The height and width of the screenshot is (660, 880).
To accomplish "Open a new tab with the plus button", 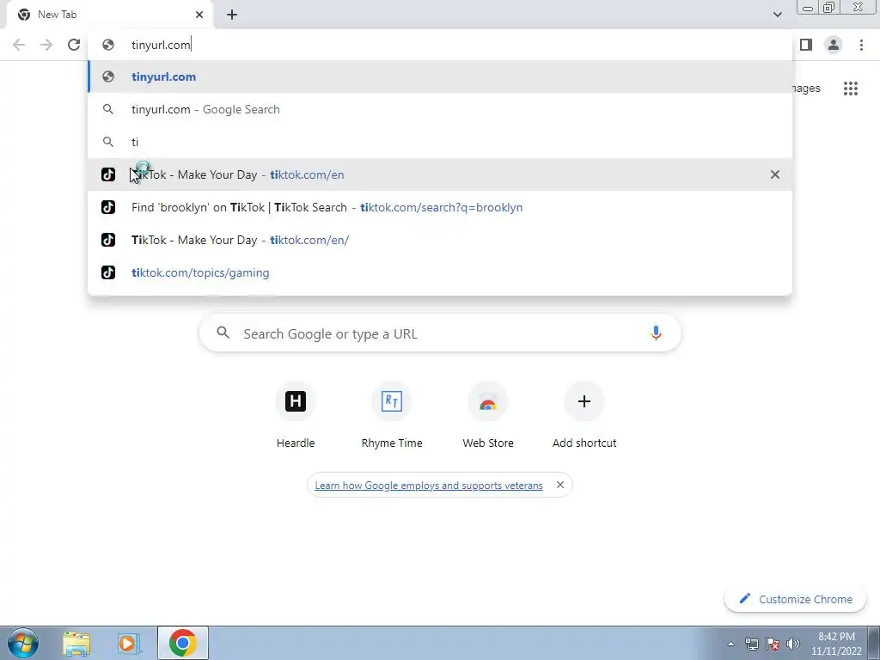I will point(232,15).
